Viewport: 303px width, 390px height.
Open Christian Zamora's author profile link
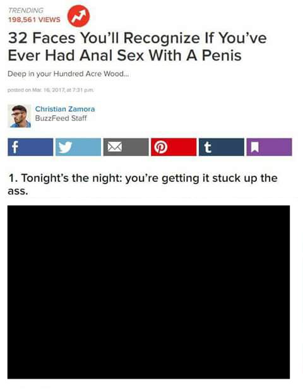pos(65,109)
